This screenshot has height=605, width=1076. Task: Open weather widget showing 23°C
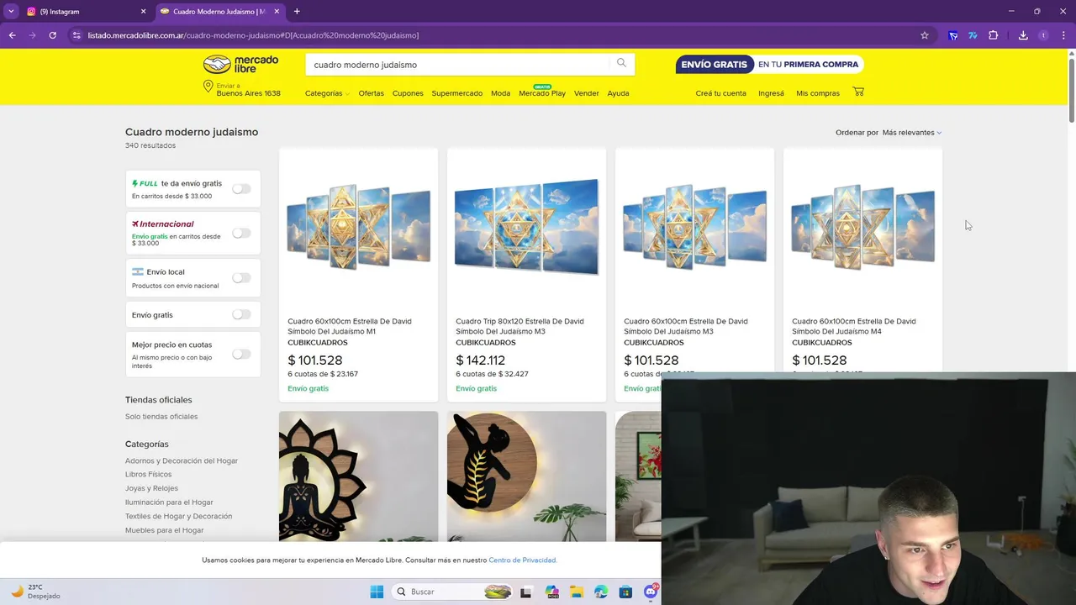point(35,592)
